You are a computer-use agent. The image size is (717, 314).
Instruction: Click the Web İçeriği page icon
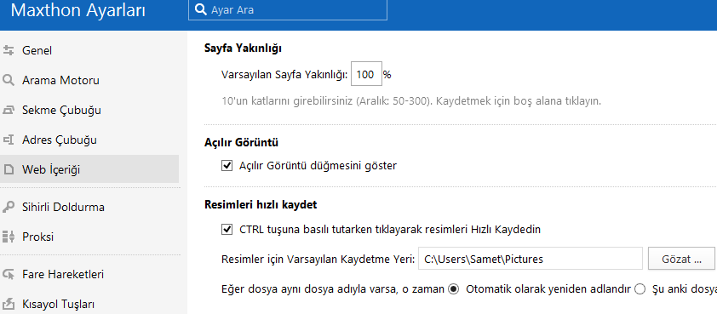9,170
